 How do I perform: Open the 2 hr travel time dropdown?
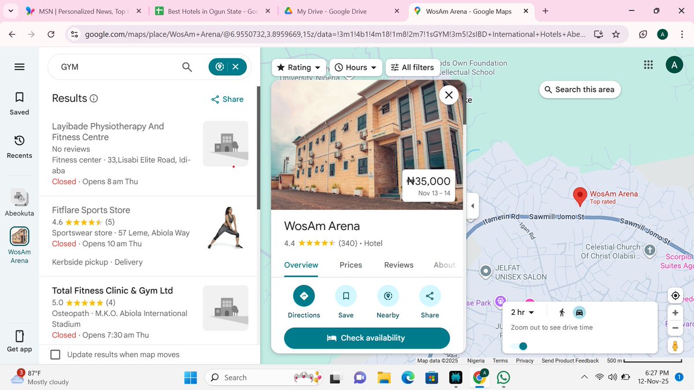(x=522, y=312)
